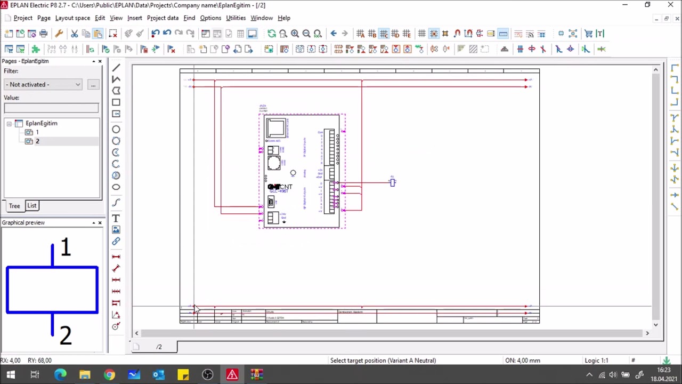Switch to the List tab
This screenshot has height=384, width=682.
(x=32, y=205)
